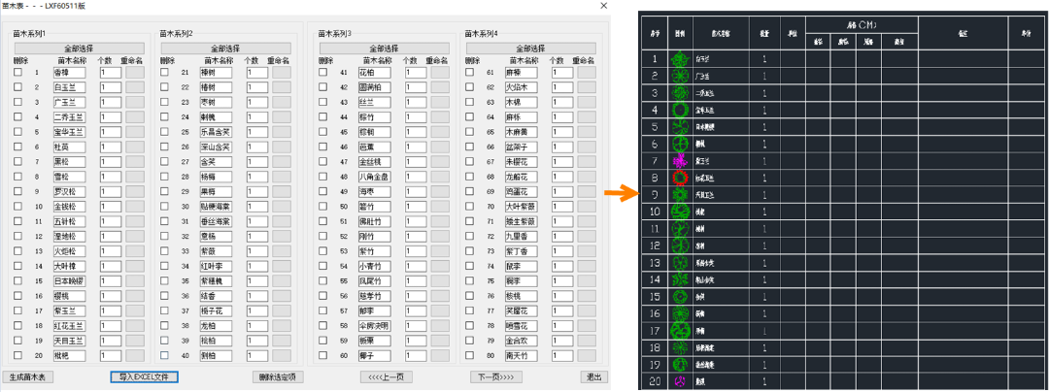
Task: Pick the plant symbol in CAD table row 6
Action: point(680,144)
